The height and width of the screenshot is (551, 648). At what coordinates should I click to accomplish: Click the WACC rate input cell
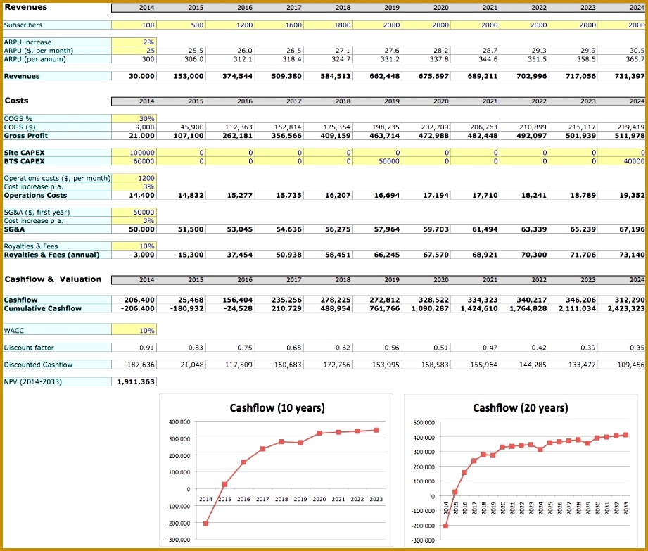135,328
